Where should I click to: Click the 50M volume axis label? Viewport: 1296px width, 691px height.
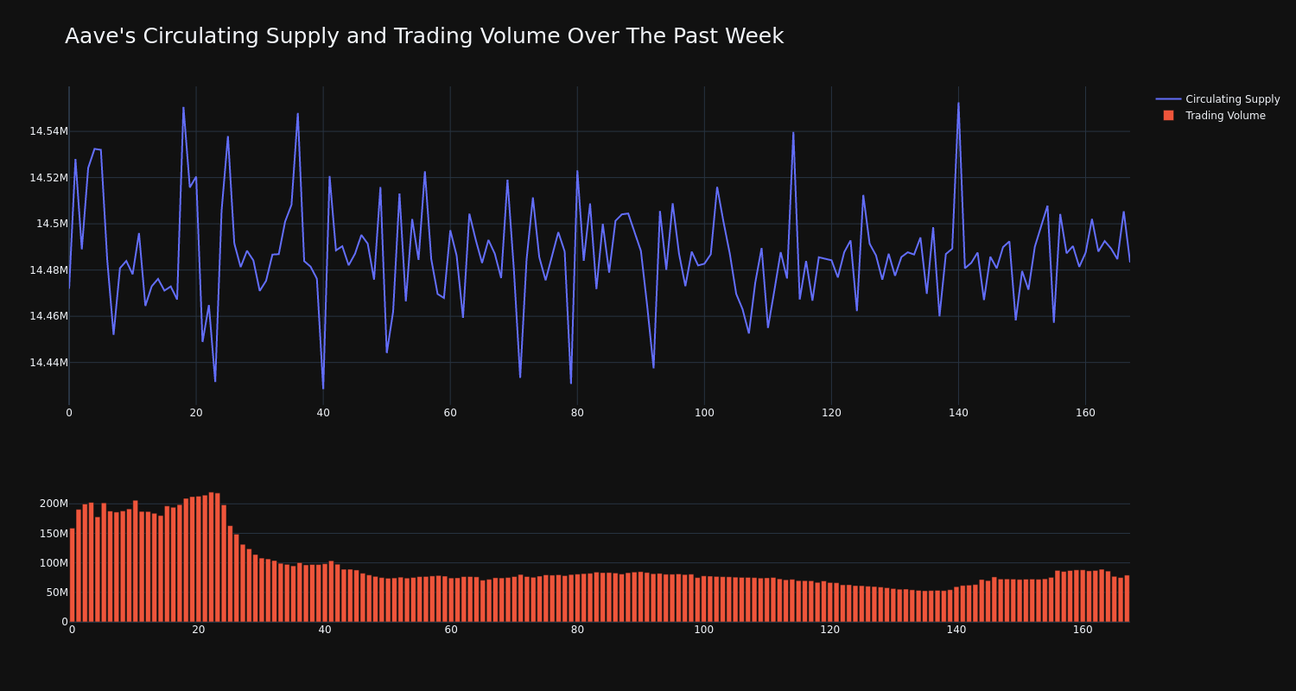click(56, 593)
